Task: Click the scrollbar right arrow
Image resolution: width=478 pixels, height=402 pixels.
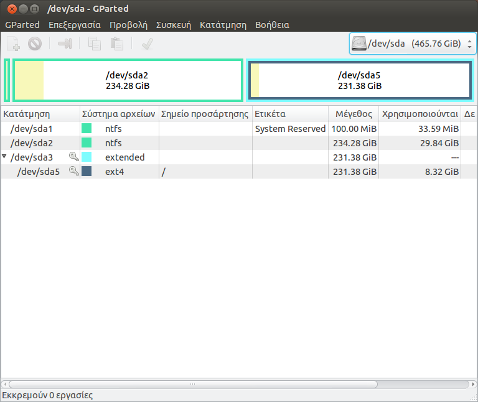Action: 473,384
